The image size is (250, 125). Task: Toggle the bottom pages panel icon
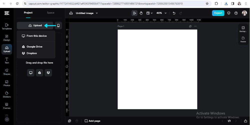pyautogui.click(x=245, y=121)
